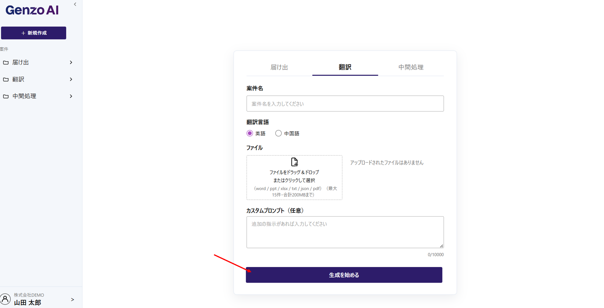Click the ＋ 新規作成 button
604x308 pixels.
tap(34, 33)
